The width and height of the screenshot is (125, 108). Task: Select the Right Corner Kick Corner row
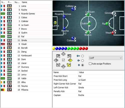(x=88, y=84)
